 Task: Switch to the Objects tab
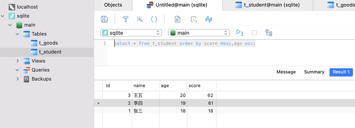(113, 5)
